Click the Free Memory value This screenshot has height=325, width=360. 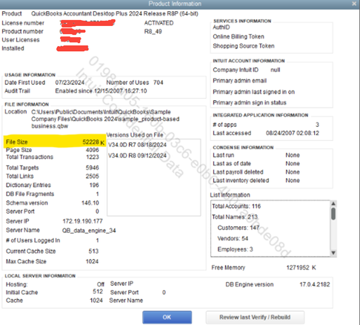pyautogui.click(x=301, y=268)
